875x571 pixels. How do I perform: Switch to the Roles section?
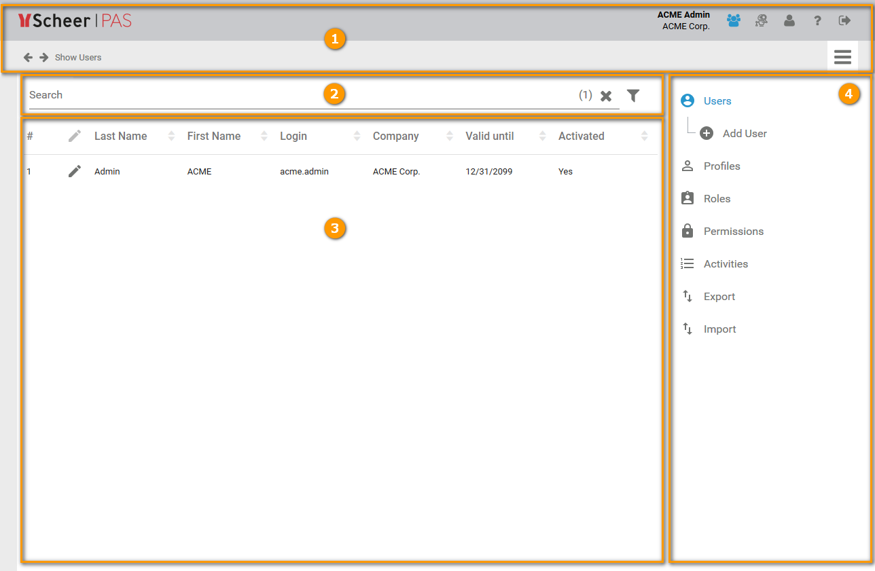point(717,198)
